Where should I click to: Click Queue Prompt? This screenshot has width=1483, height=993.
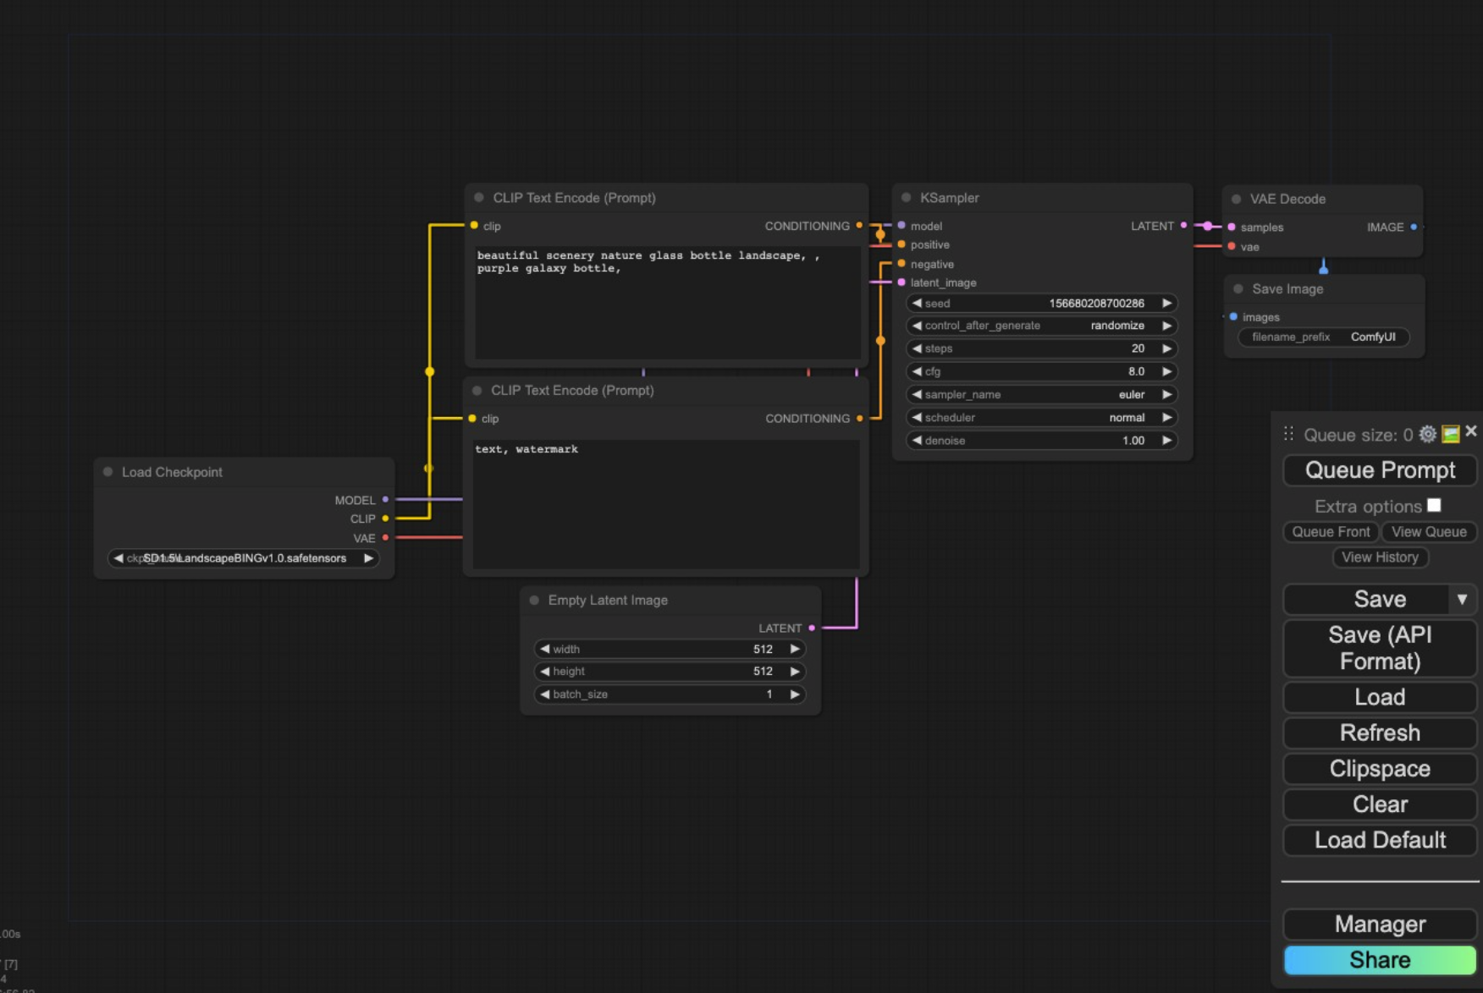coord(1380,470)
